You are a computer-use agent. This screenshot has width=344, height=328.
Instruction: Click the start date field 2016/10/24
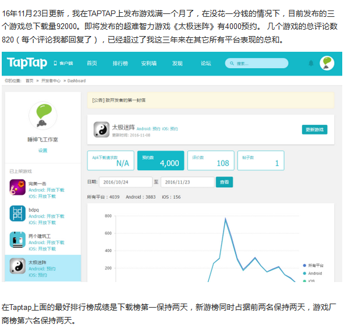click(x=126, y=182)
